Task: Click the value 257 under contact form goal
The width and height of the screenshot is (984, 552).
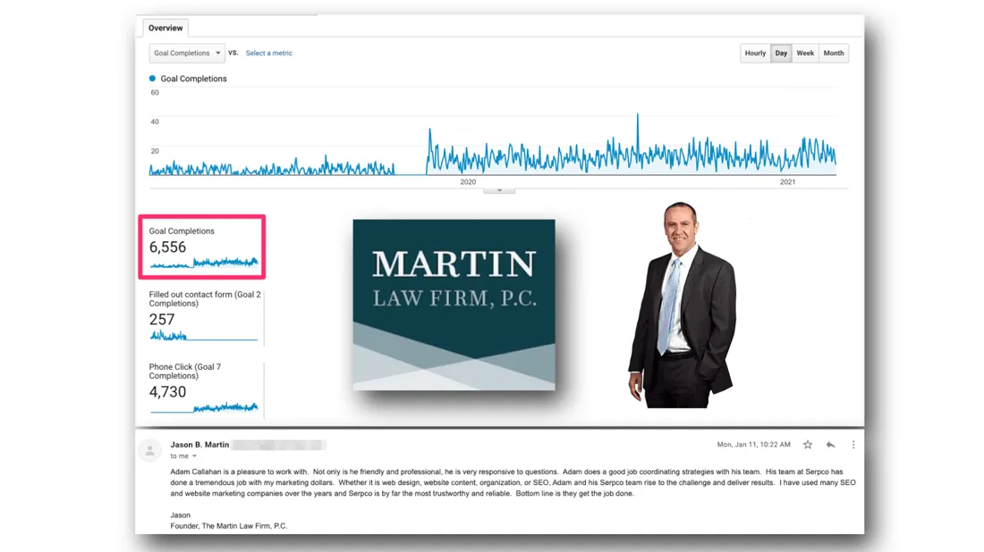Action: [x=162, y=320]
